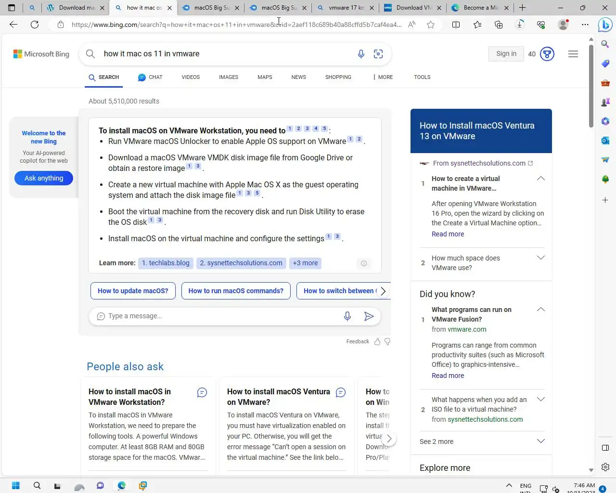Viewport: 616px width, 493px height.
Task: Switch to VIDEOS tab
Action: (191, 77)
